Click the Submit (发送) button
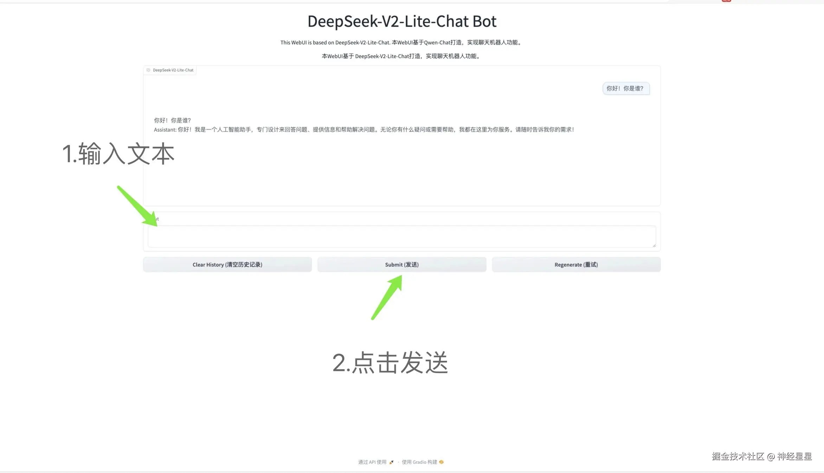This screenshot has width=824, height=473. point(401,264)
